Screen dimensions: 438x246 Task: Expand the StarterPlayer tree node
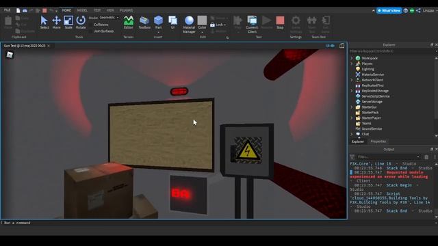point(352,118)
